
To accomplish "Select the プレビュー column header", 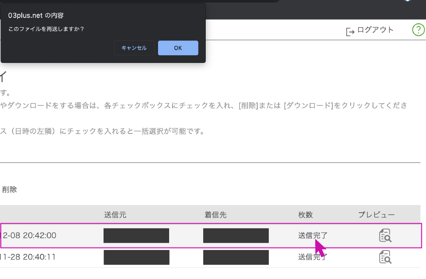I will [x=377, y=215].
